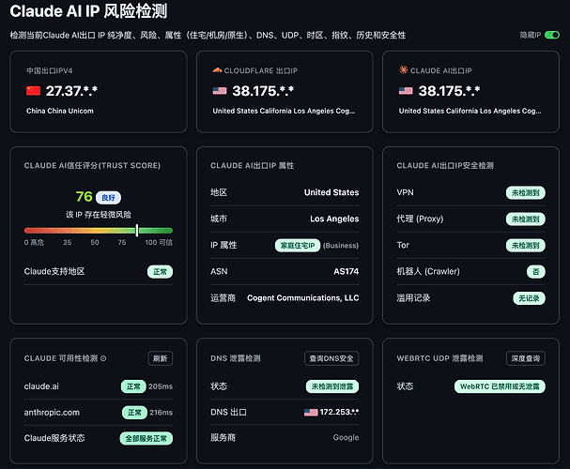Click the Cloudflare cloud logo icon
The height and width of the screenshot is (469, 570).
pyautogui.click(x=217, y=70)
